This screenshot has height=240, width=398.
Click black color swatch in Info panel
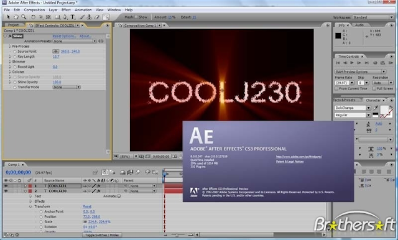click(x=338, y=36)
